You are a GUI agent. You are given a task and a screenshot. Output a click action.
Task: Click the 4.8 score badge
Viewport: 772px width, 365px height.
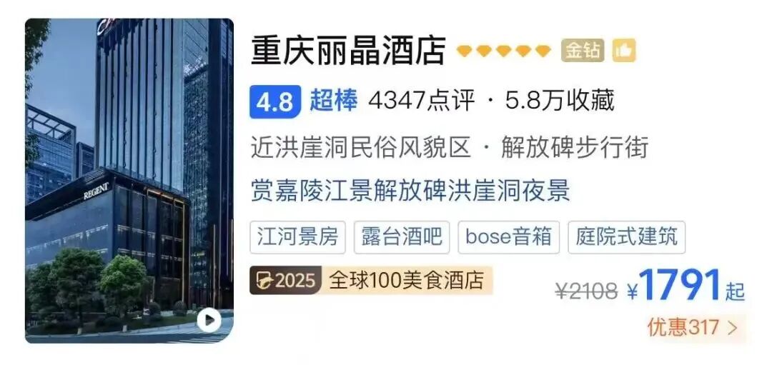tap(274, 102)
